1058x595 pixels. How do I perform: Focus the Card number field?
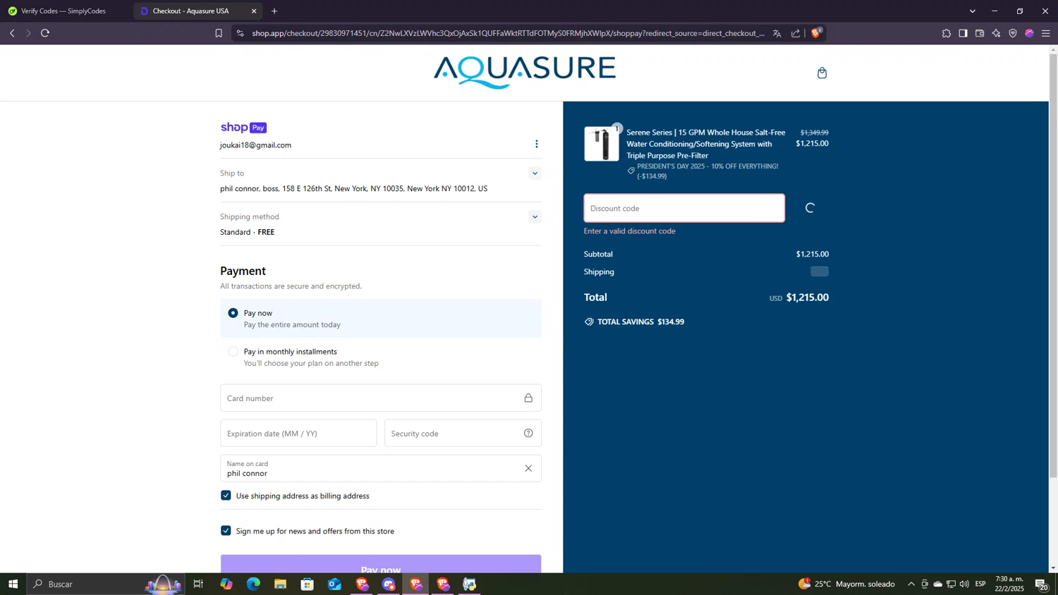click(381, 398)
